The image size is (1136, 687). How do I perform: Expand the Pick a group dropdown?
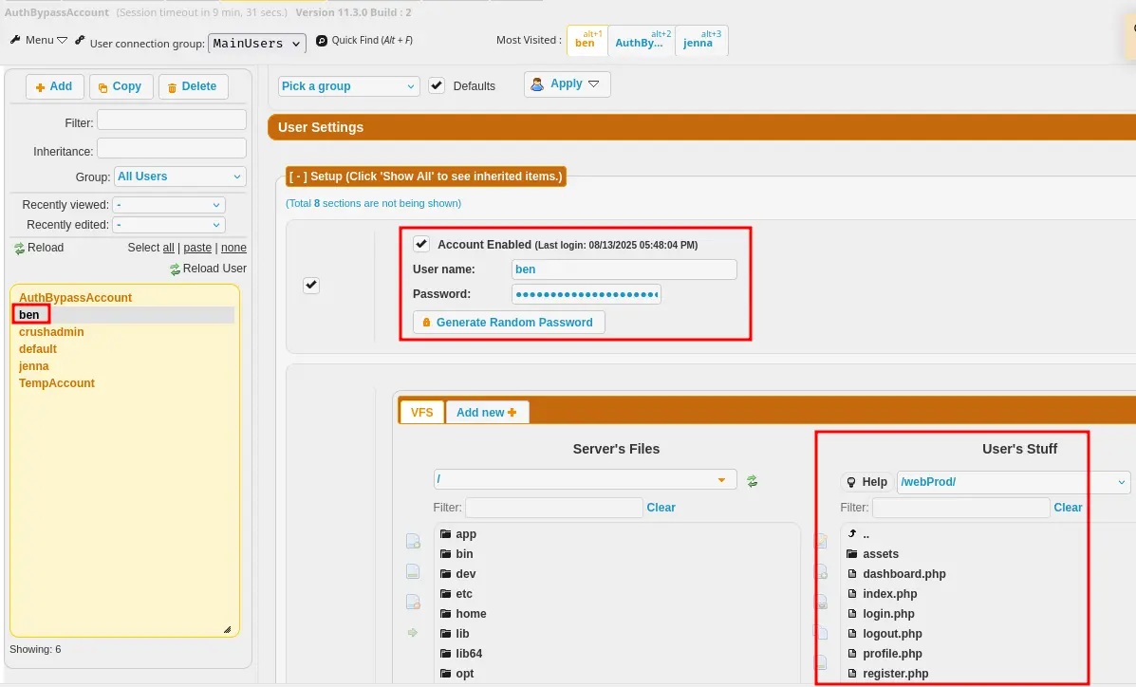click(348, 86)
